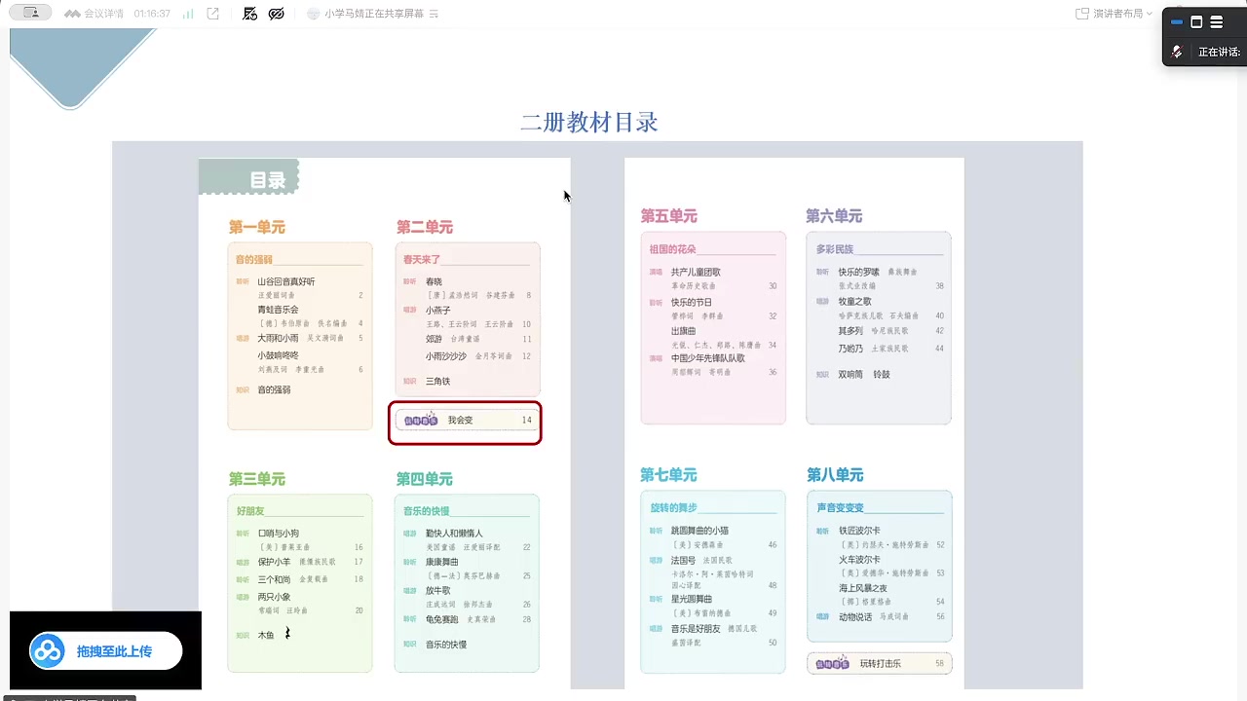Click the participant view toggle pill
Image resolution: width=1247 pixels, height=701 pixels.
(x=30, y=13)
